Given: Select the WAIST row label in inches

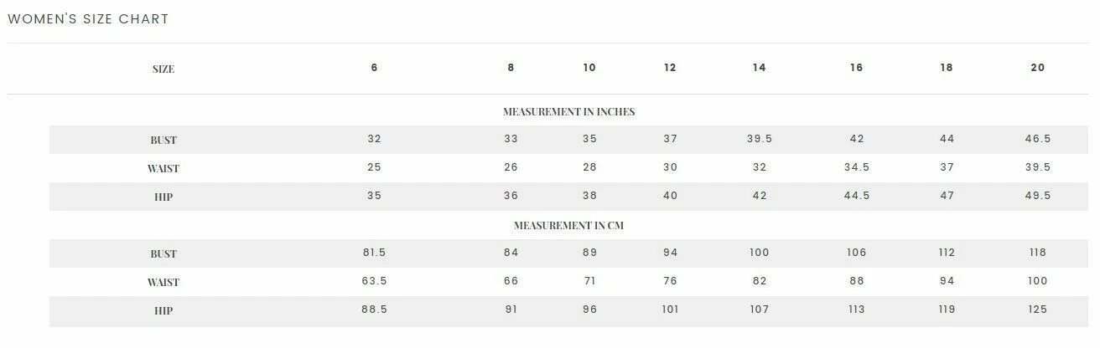Looking at the screenshot, I should click(x=163, y=169).
